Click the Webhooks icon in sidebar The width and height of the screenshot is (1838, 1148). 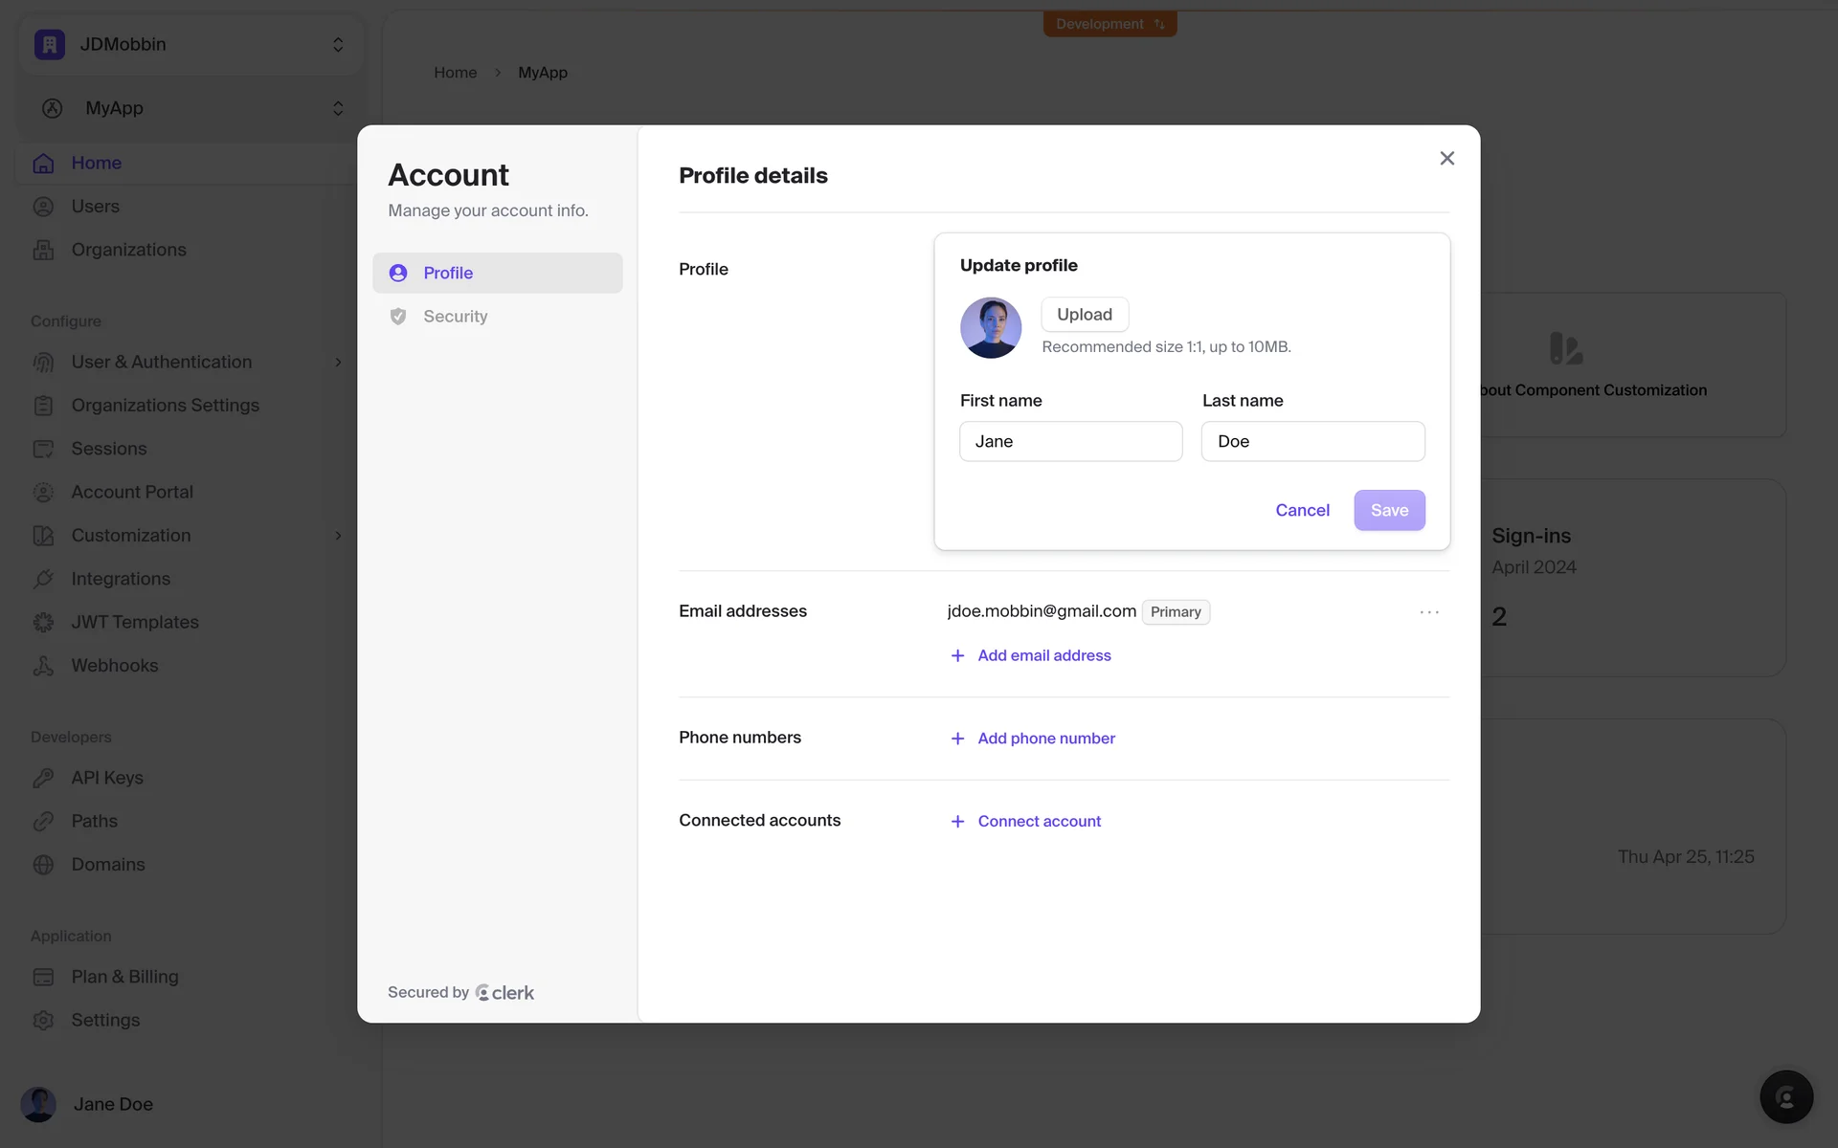[43, 666]
